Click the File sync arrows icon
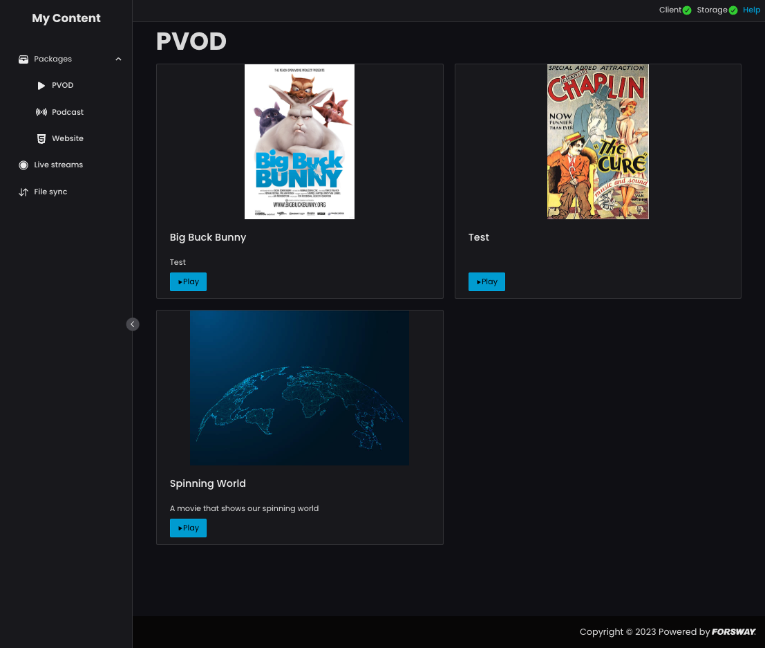The width and height of the screenshot is (765, 648). (23, 192)
